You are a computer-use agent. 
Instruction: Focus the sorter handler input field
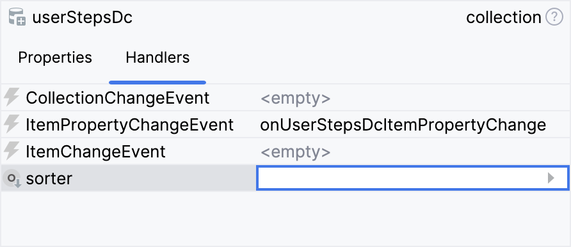point(413,179)
